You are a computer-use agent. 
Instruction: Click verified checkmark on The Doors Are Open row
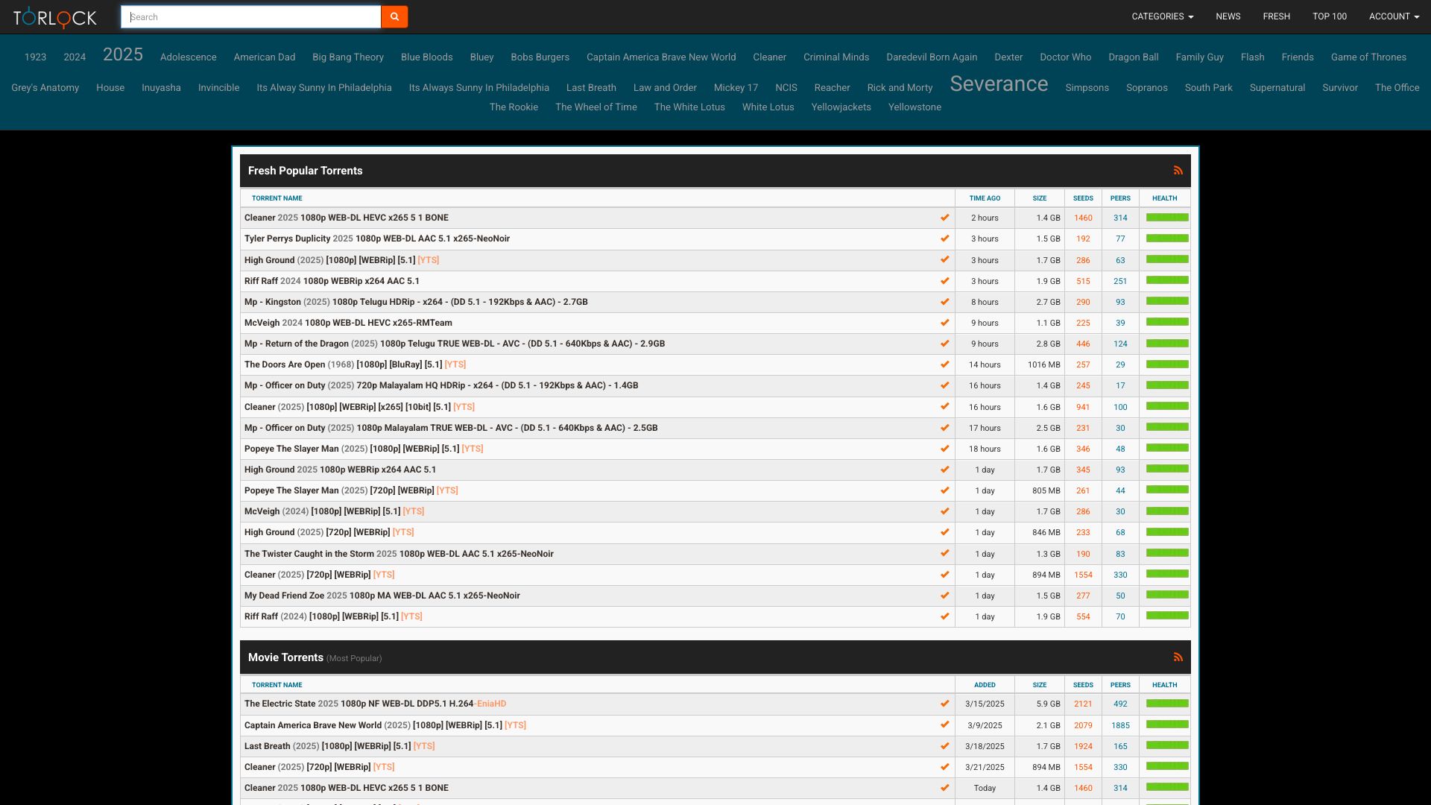(944, 364)
